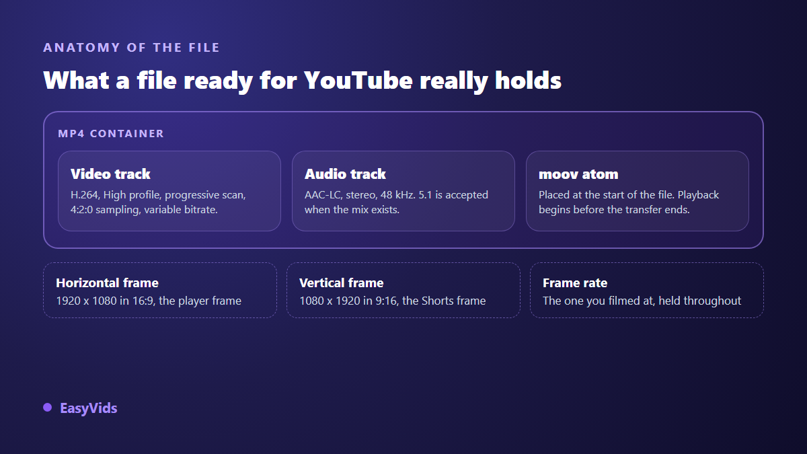The image size is (807, 454).
Task: Select the 'moov atom' card title
Action: coord(578,174)
